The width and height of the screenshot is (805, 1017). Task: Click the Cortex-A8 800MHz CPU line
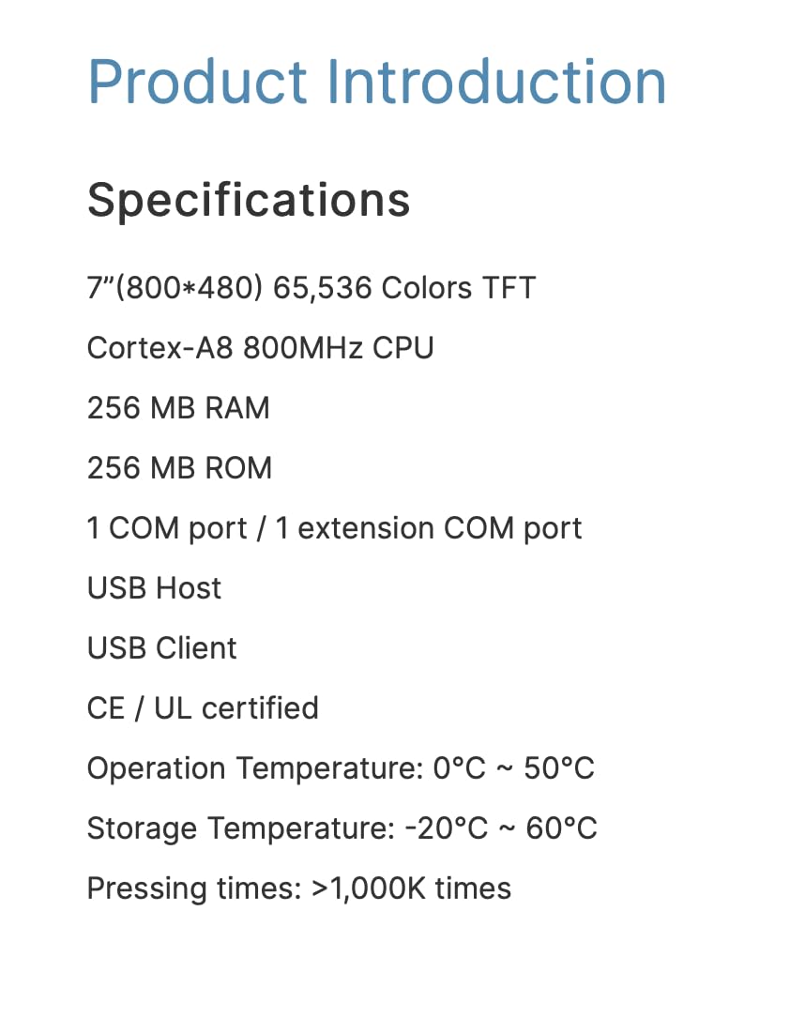pos(260,348)
